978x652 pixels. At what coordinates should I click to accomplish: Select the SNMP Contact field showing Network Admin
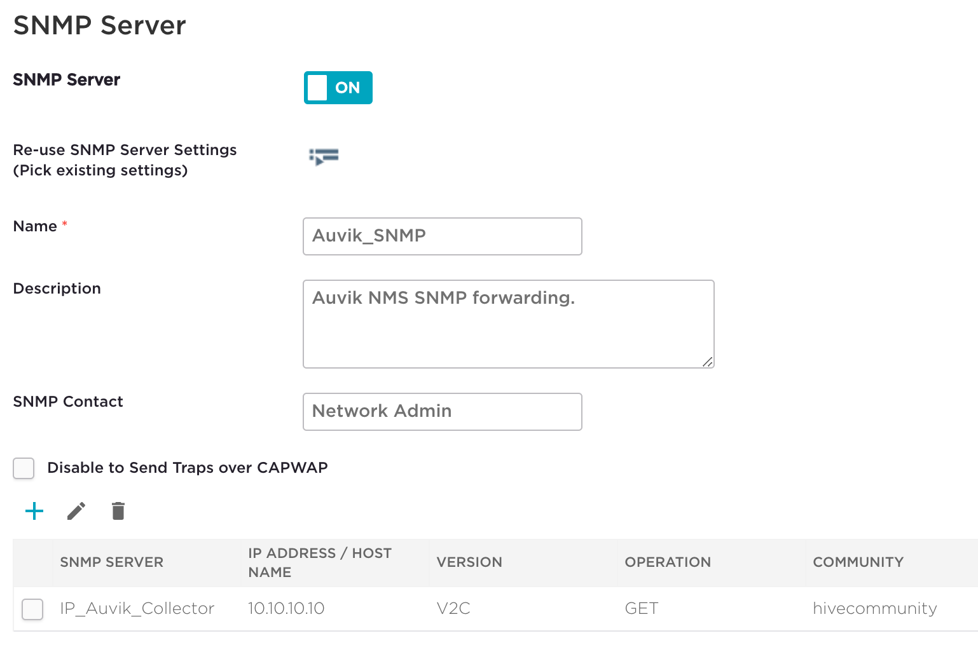[x=442, y=411]
